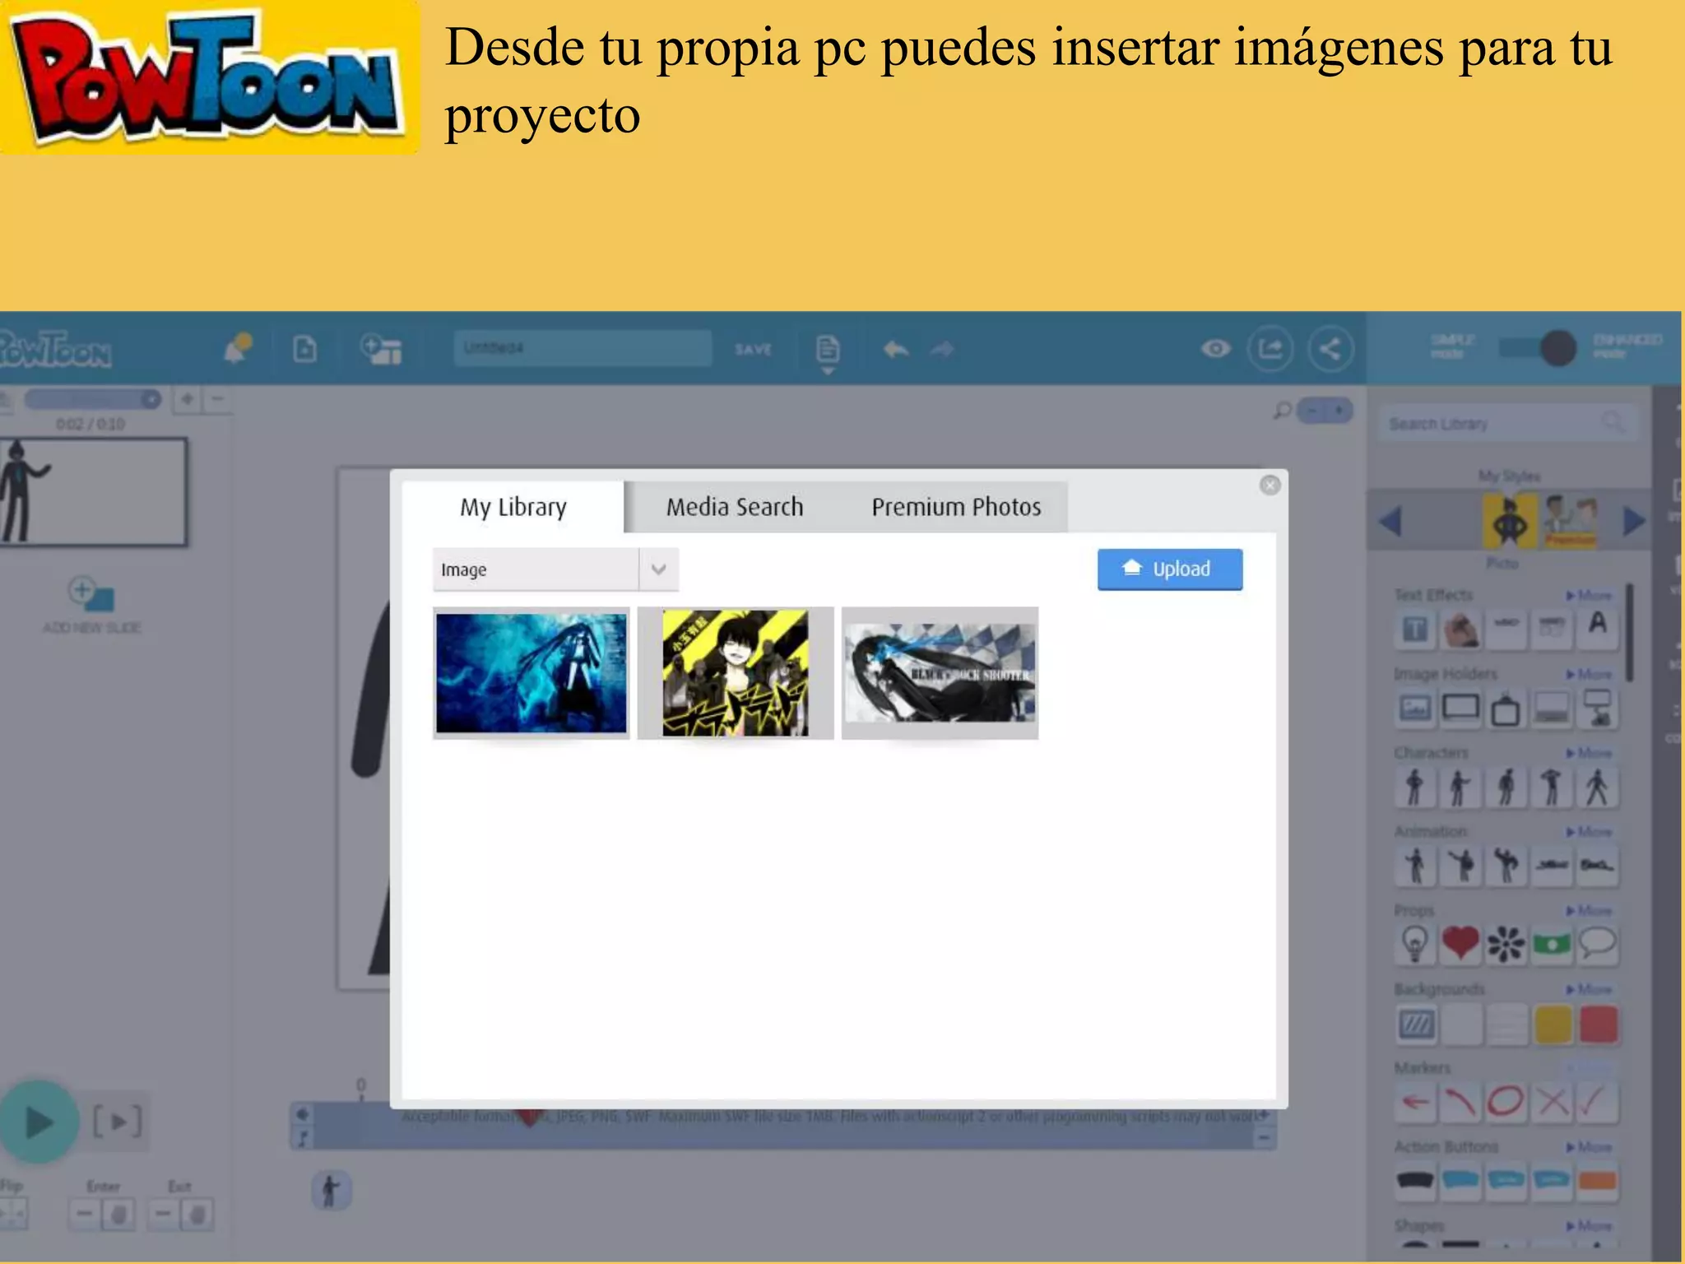Expand Image Holders with More link
This screenshot has width=1685, height=1264.
tap(1590, 674)
